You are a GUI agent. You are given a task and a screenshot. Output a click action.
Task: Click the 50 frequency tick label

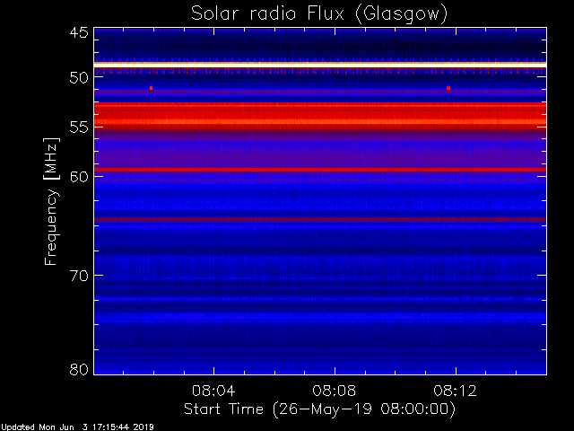click(79, 78)
